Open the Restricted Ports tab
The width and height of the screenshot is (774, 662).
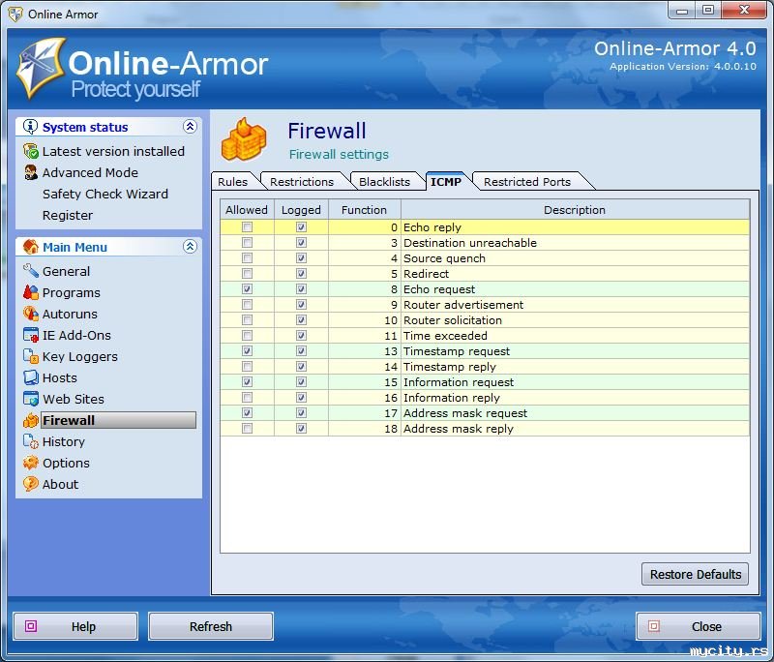[x=527, y=182]
